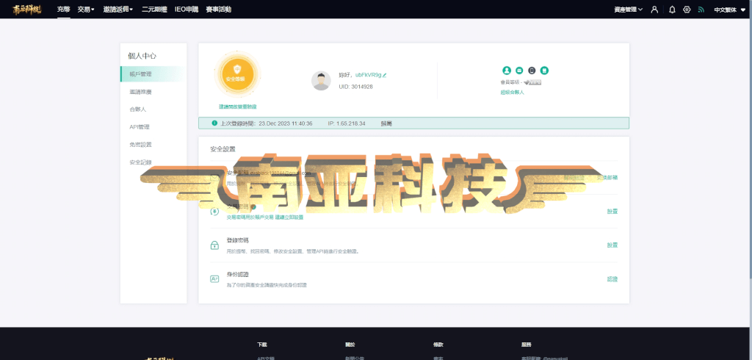Viewport: 752px width, 360px height.
Task: Click the info icon in login bar
Action: 214,123
